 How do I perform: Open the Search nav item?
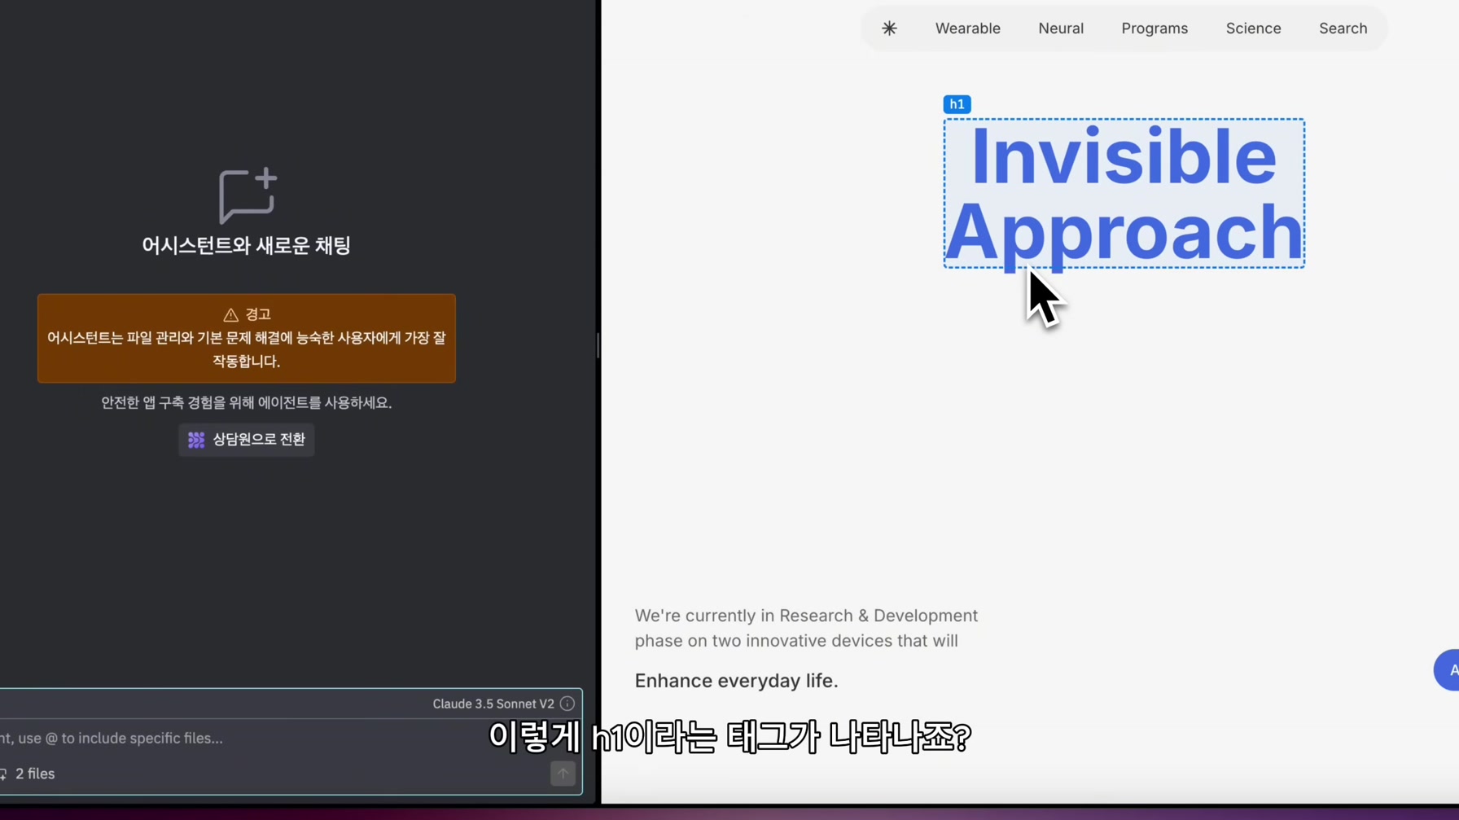pos(1343,29)
